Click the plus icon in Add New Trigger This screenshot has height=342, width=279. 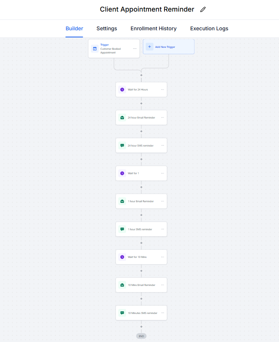click(150, 47)
